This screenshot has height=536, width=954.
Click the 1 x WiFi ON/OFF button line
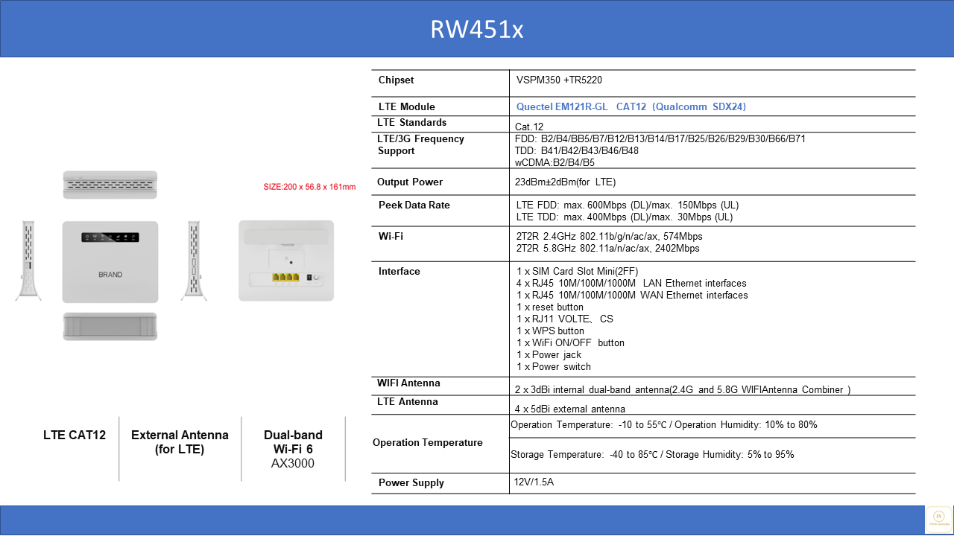[571, 342]
